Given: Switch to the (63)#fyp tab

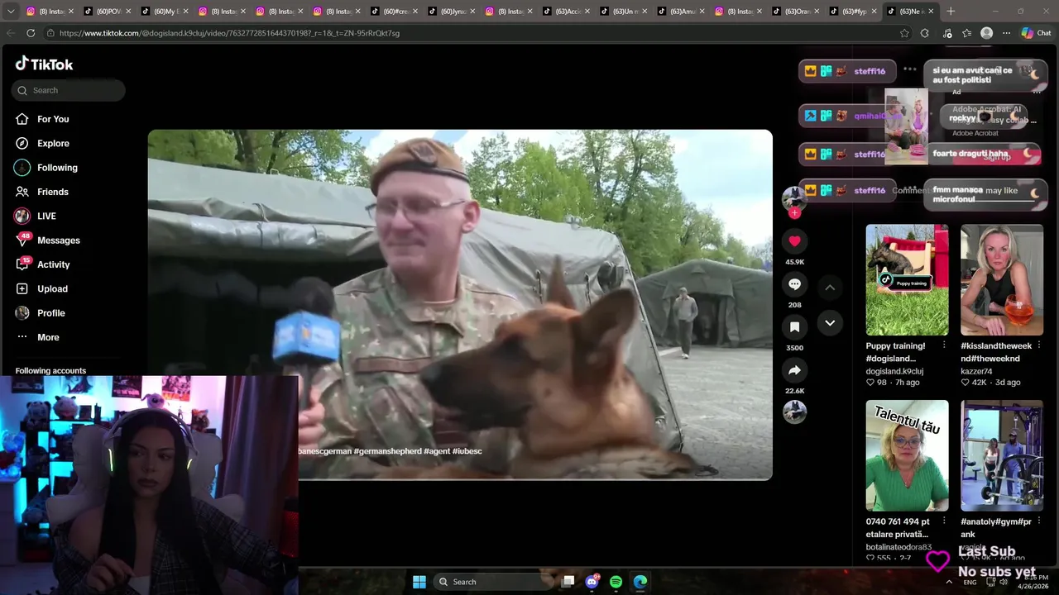Looking at the screenshot, I should click(x=855, y=12).
